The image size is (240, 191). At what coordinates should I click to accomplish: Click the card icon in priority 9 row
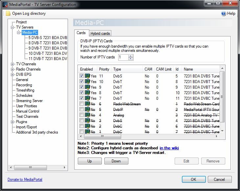pyautogui.click(x=87, y=87)
